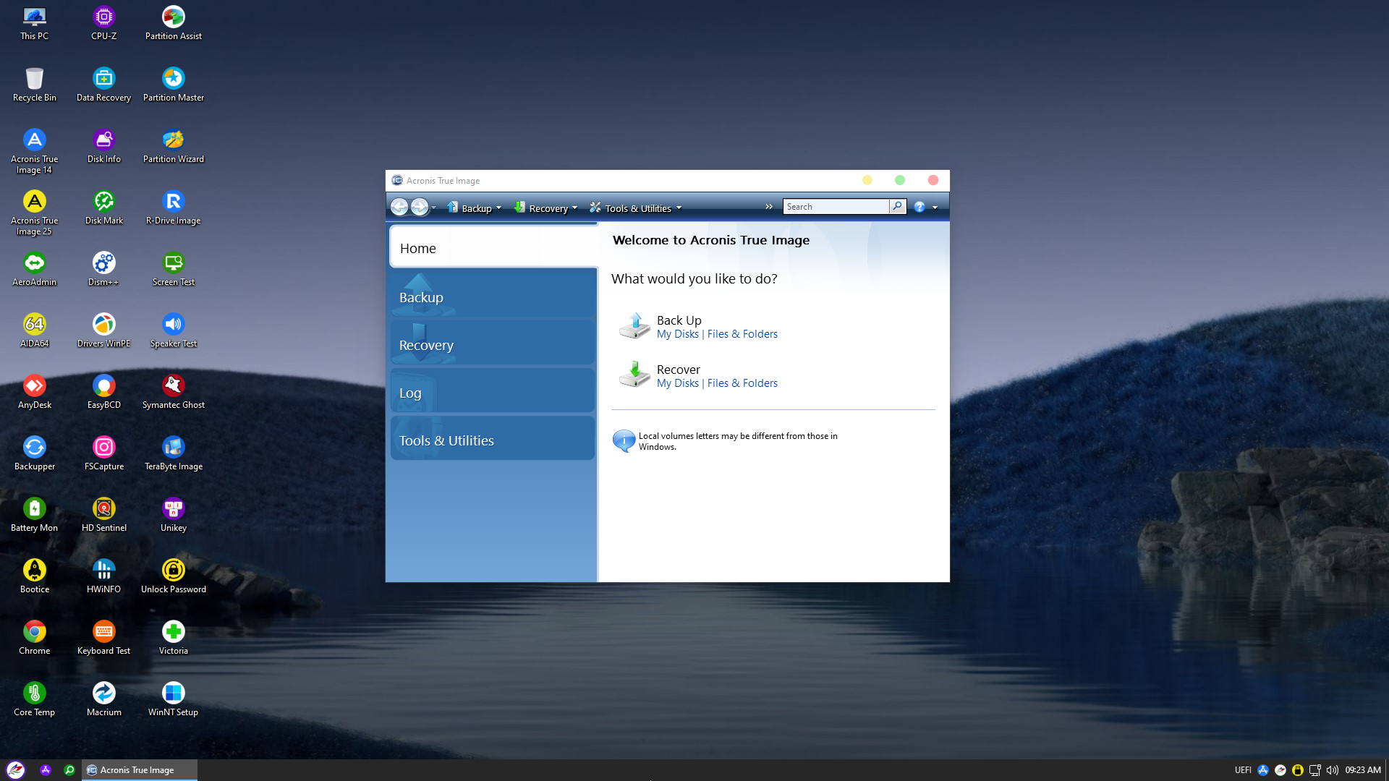
Task: Click the Recover disk icon
Action: click(634, 375)
